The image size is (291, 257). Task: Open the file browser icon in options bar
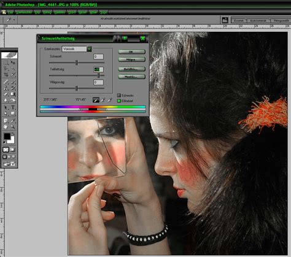(x=225, y=20)
